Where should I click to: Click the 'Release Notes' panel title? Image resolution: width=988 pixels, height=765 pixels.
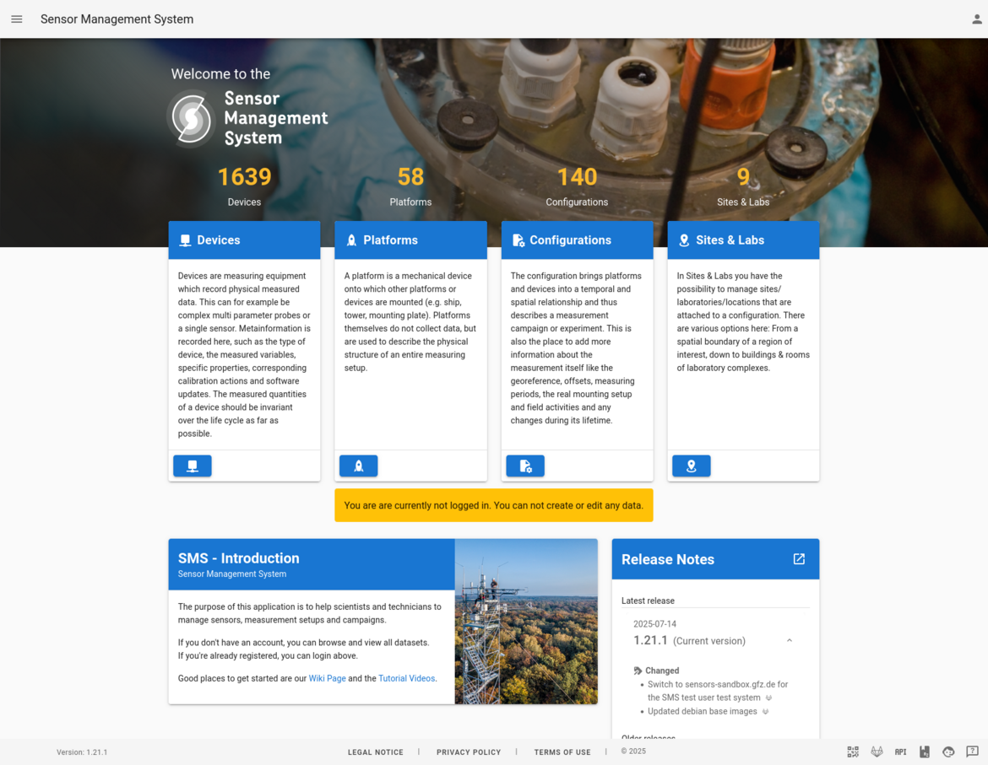(668, 559)
